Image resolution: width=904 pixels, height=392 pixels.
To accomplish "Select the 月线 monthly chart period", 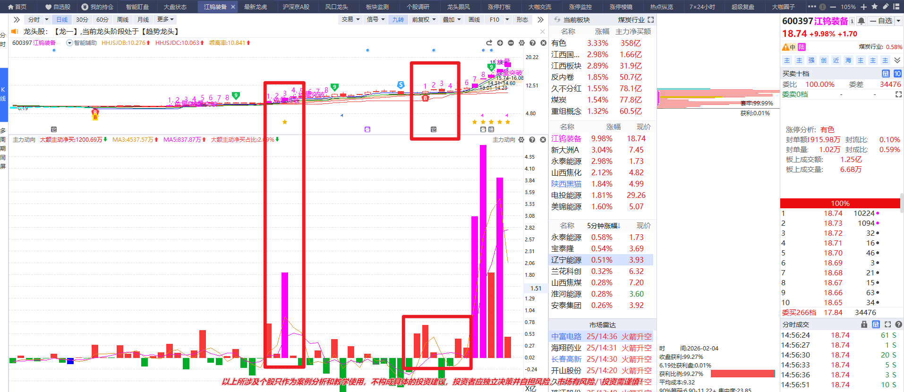I will (x=143, y=19).
